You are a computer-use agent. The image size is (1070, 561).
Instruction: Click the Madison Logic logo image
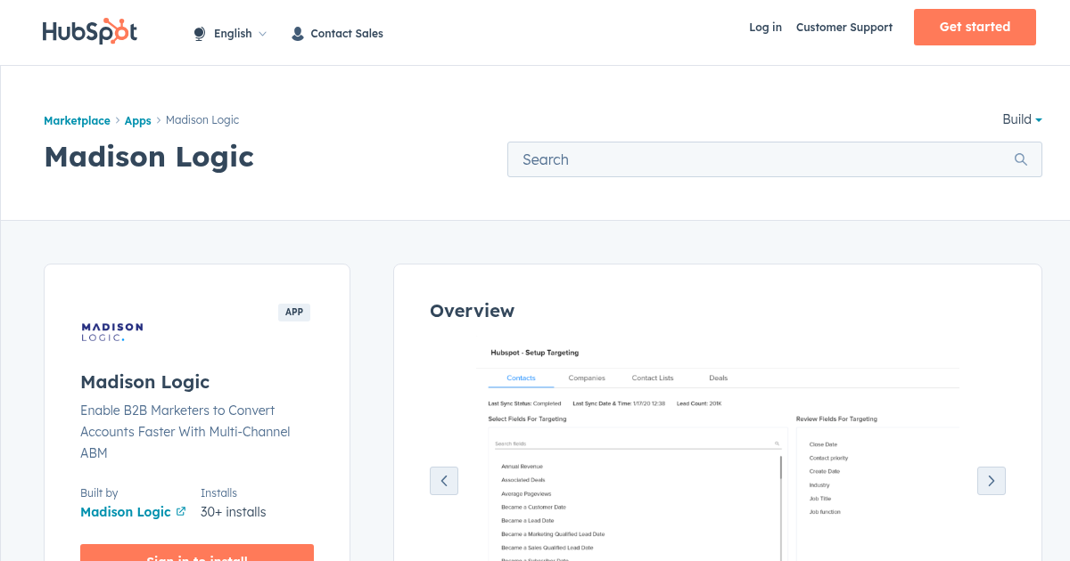(x=112, y=332)
